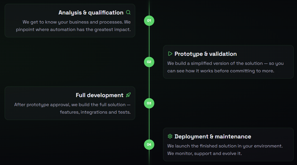Select timeline step marker 04
Screen dimensions: 297x165
coord(149,145)
